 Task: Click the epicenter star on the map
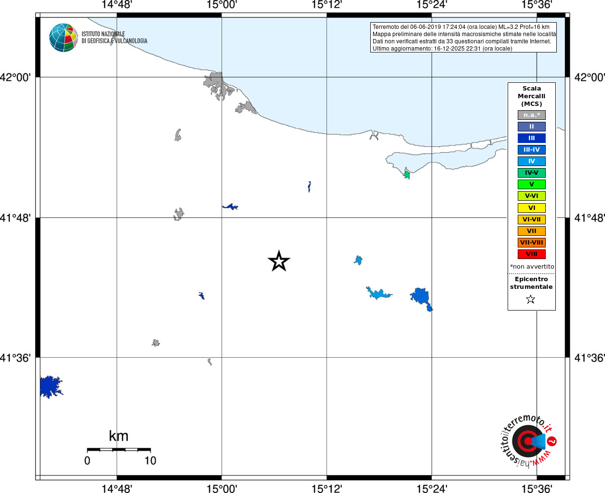click(x=279, y=261)
